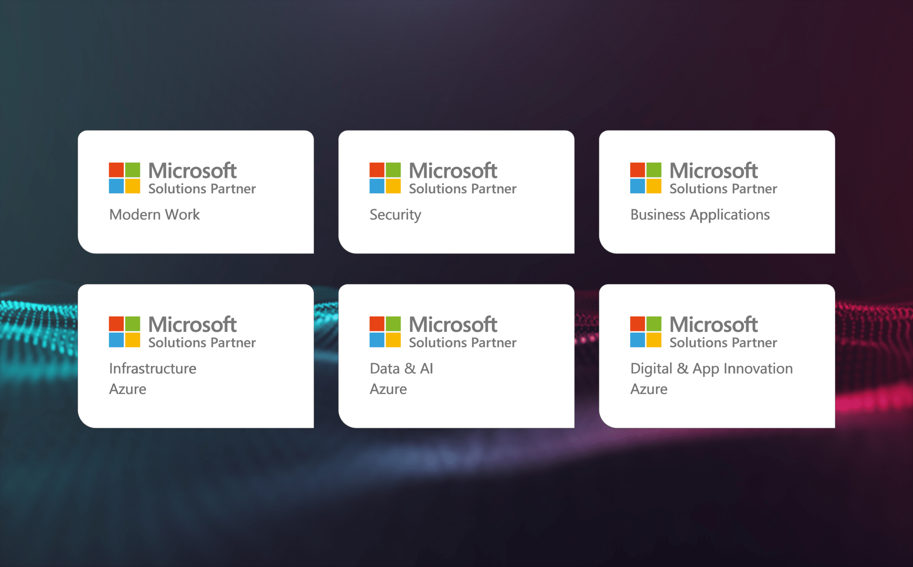The height and width of the screenshot is (567, 913).
Task: Select the 'Business Applications' label
Action: (x=700, y=215)
